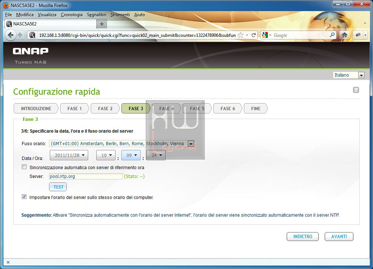
Task: Select the FASE 3 wizard step
Action: (136, 109)
